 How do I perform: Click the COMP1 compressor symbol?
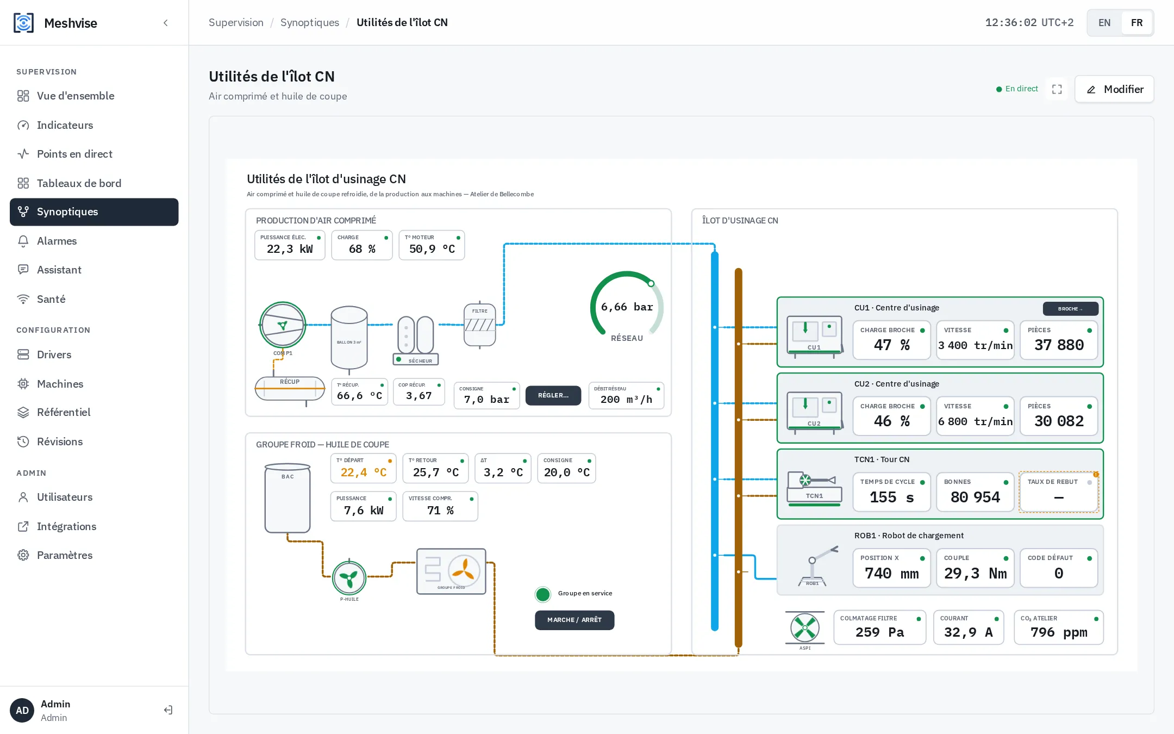[x=283, y=325]
